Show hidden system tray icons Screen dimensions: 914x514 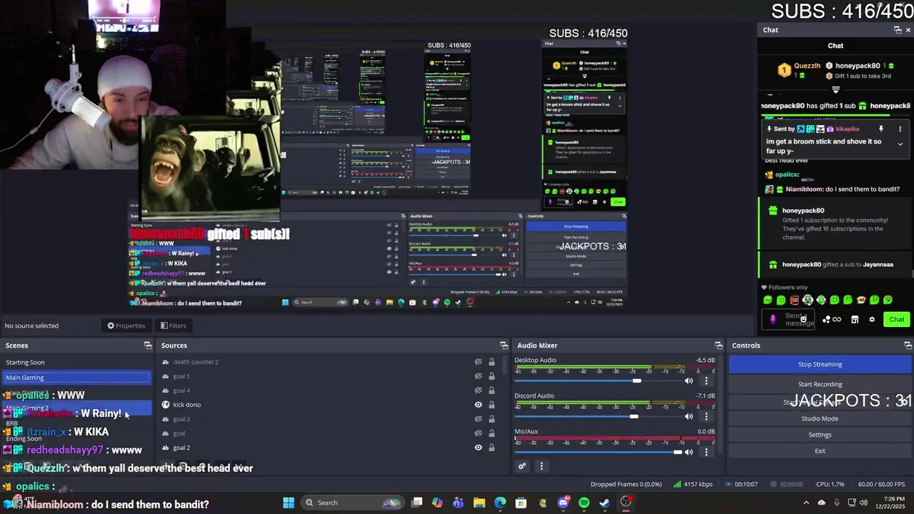point(806,503)
